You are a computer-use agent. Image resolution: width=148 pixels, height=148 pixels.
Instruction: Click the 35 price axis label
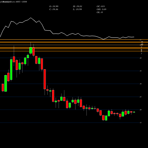[x=141, y=71]
